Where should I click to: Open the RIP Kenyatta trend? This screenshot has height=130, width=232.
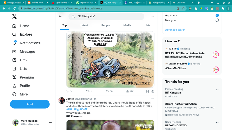(173, 93)
